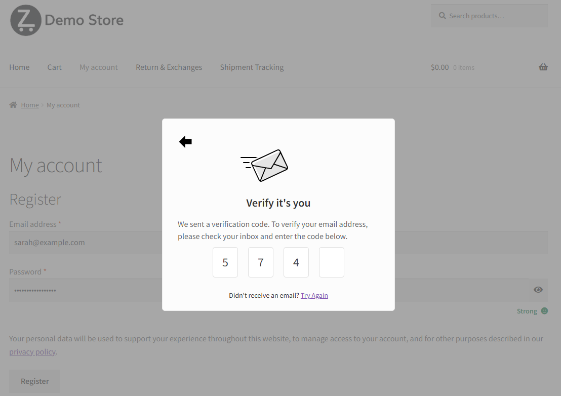Select the third code box containing 4
561x396 pixels.
click(x=296, y=262)
